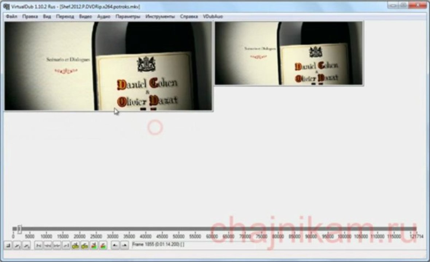Open the Правка menu
The width and height of the screenshot is (430, 262).
30,16
